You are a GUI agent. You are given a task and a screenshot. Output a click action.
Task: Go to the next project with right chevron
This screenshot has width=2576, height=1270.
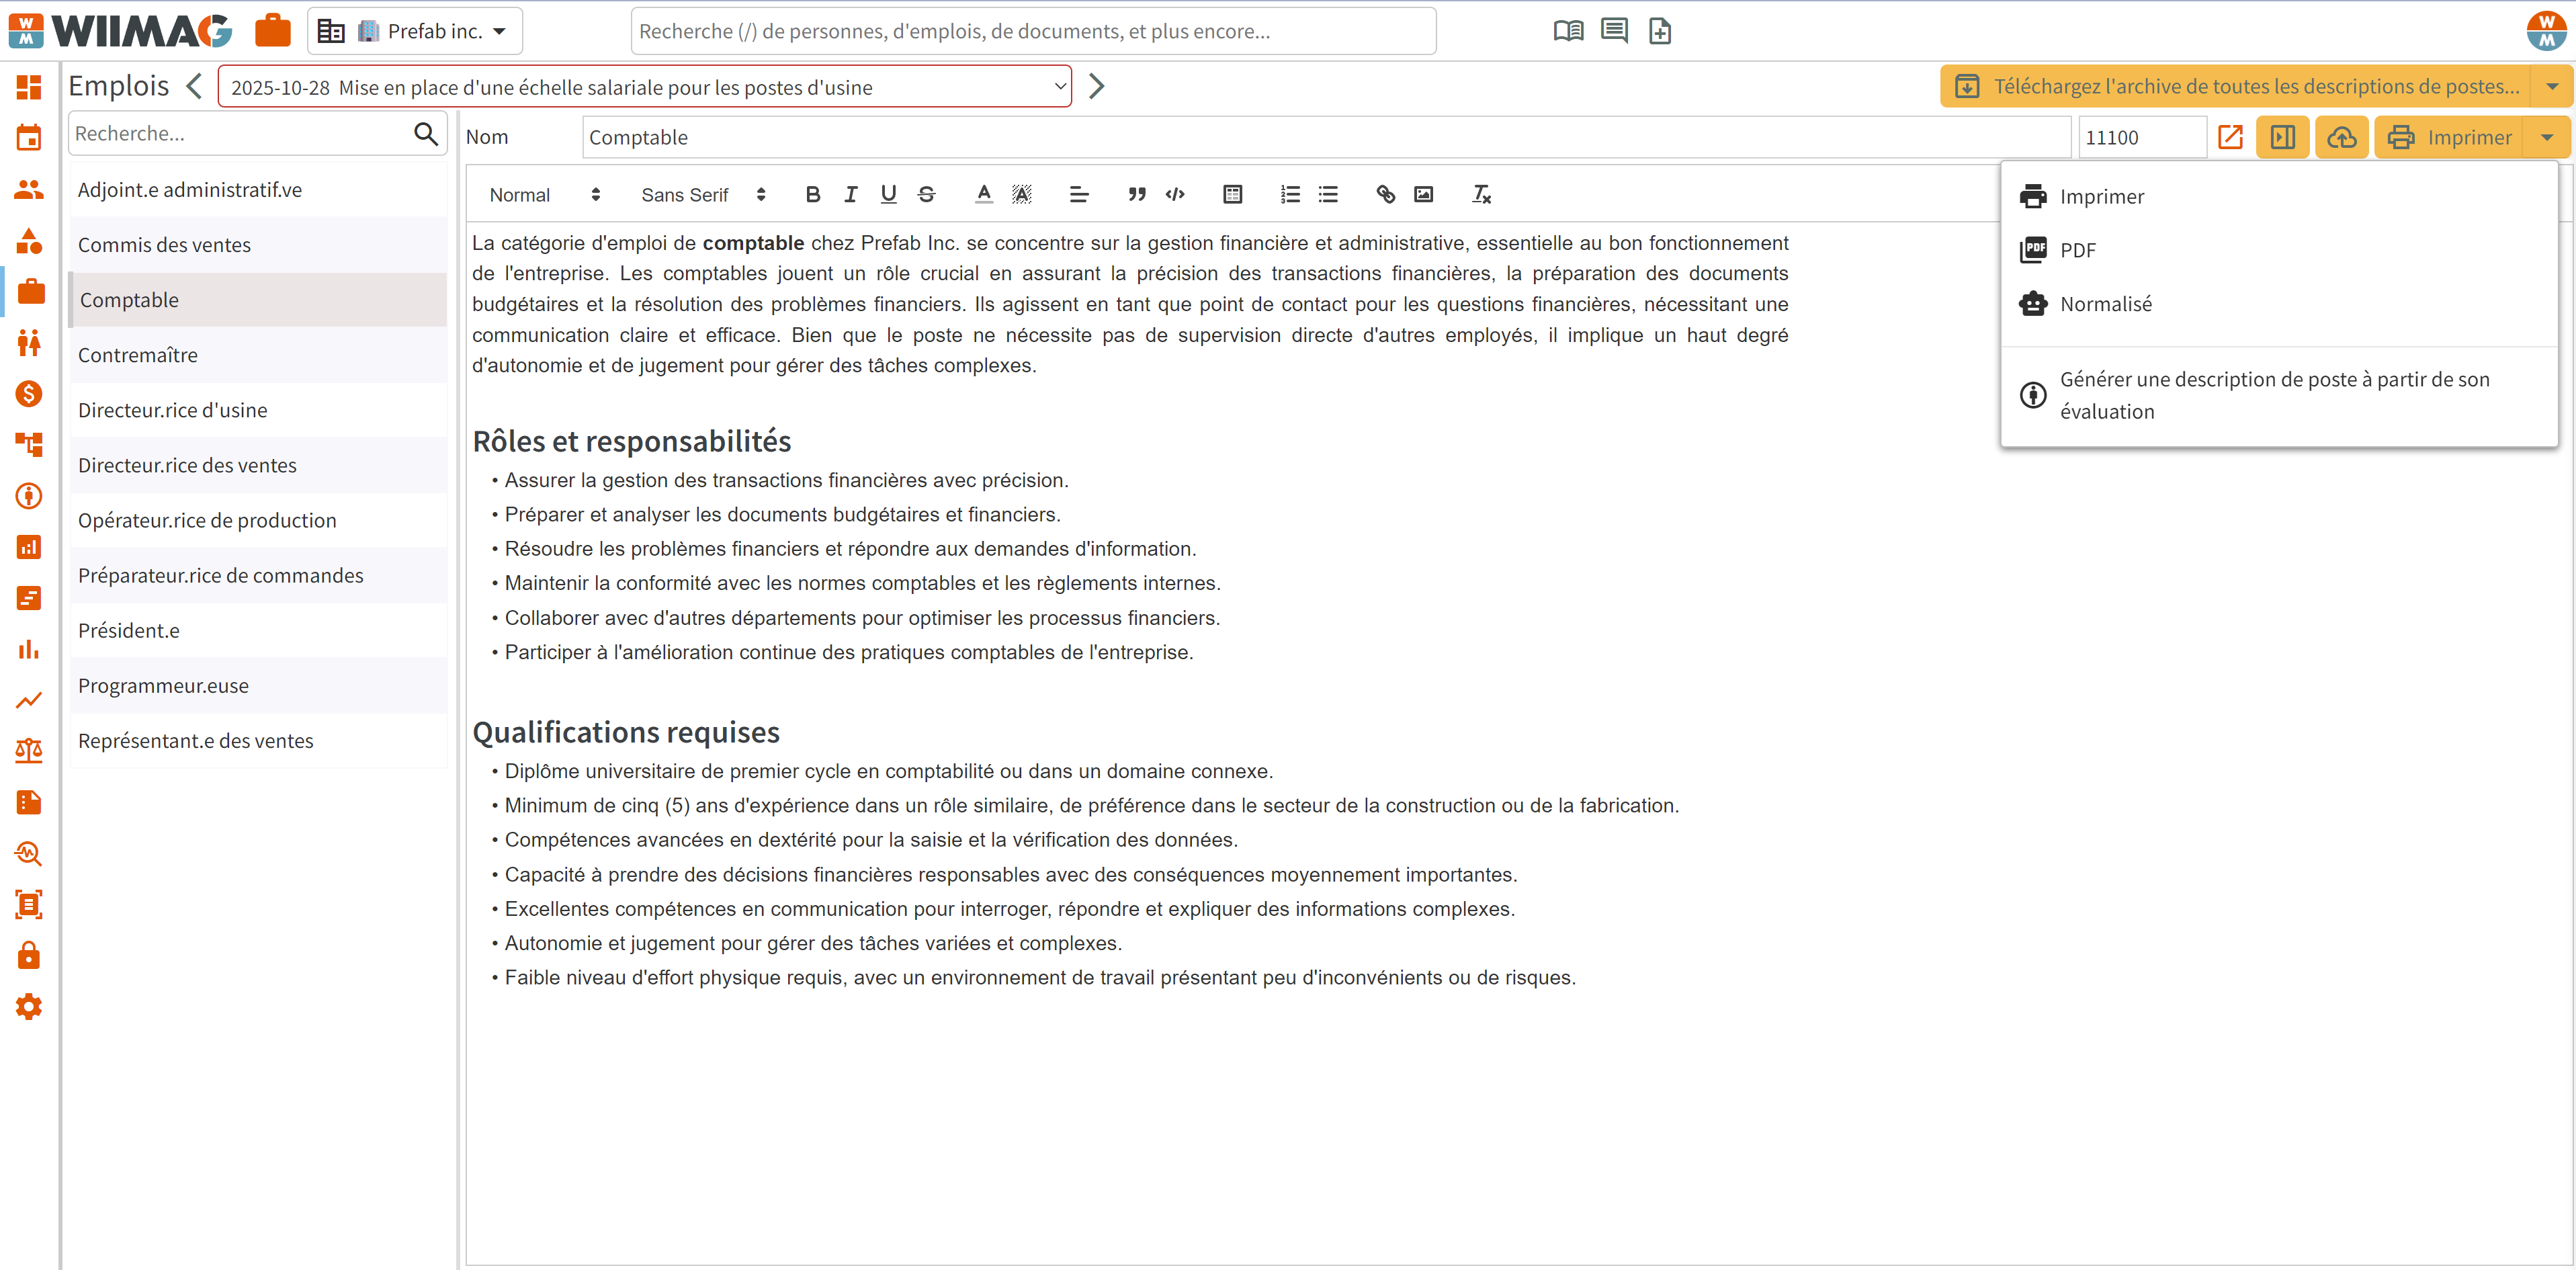click(1096, 87)
